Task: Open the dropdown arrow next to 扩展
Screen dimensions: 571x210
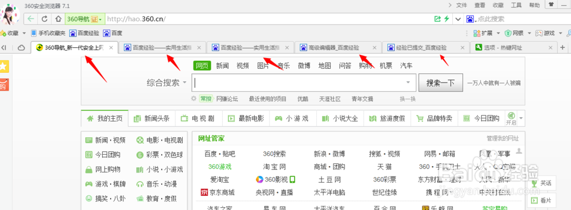Action: [x=498, y=33]
